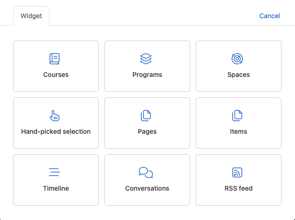Click the speech bubbles Conversations icon
The height and width of the screenshot is (220, 295).
pos(146,172)
